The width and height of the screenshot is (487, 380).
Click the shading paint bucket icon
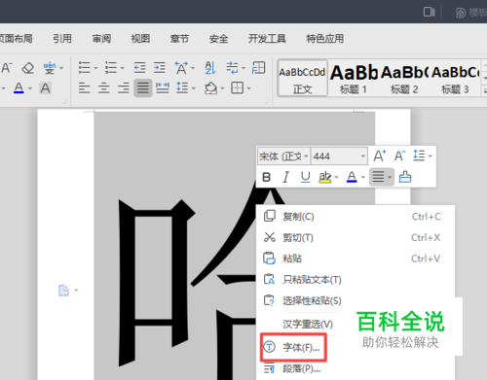click(210, 88)
